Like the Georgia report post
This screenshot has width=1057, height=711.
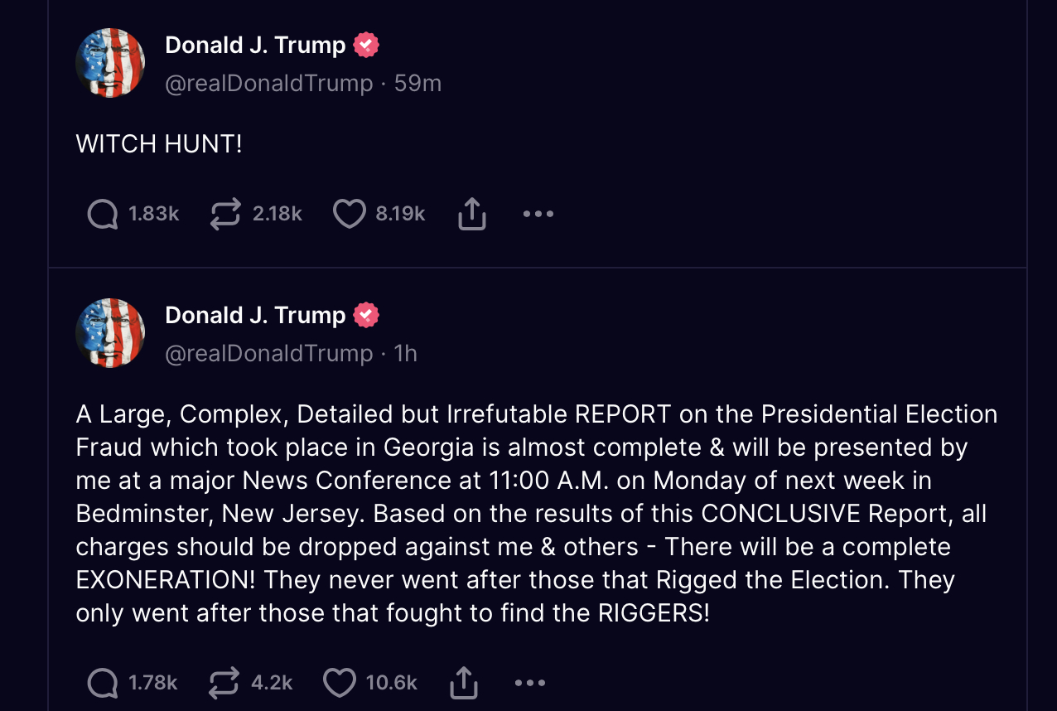click(339, 683)
